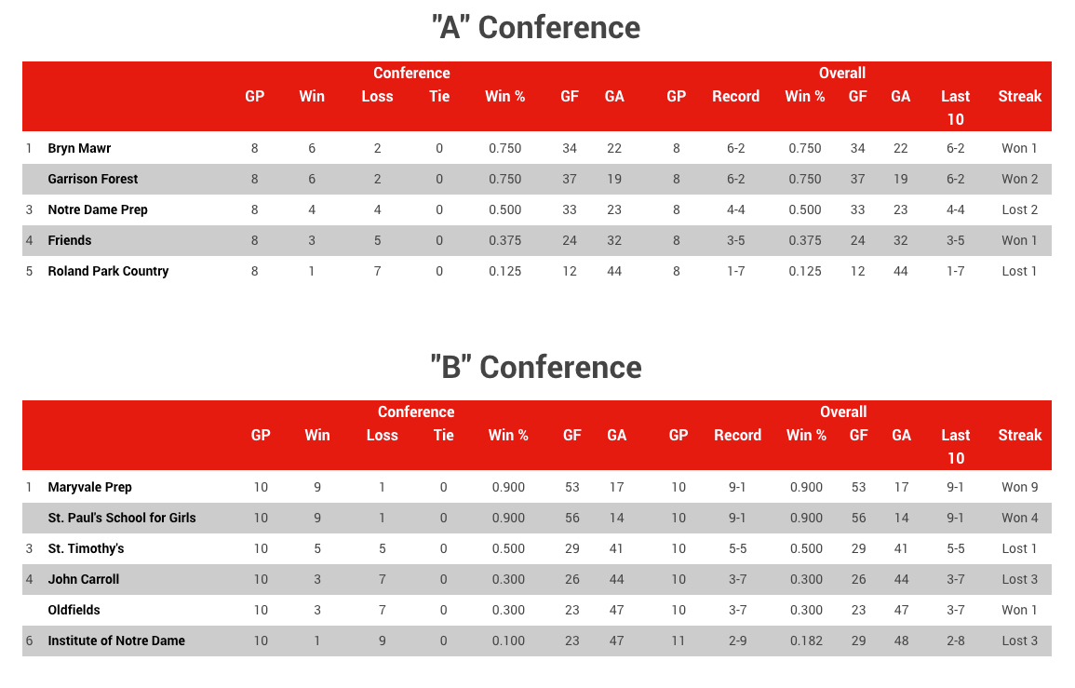Select the B Conference heading
The height and width of the screenshot is (688, 1075).
click(x=536, y=367)
